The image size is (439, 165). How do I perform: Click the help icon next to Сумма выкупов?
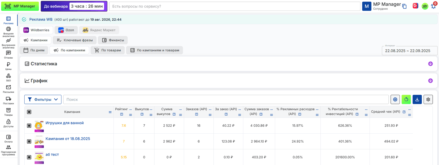pos(174,114)
